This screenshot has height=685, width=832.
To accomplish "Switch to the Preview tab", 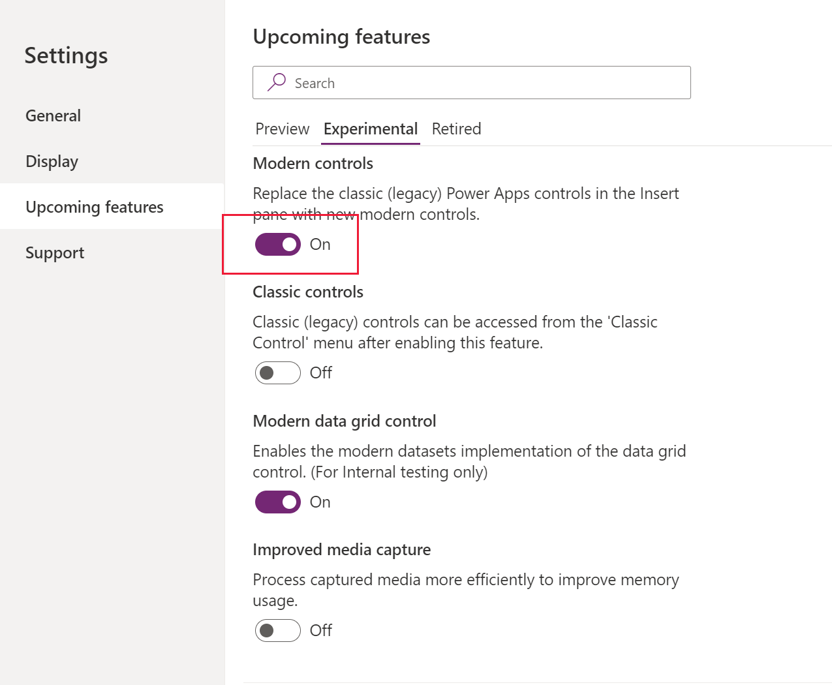I will tap(282, 129).
